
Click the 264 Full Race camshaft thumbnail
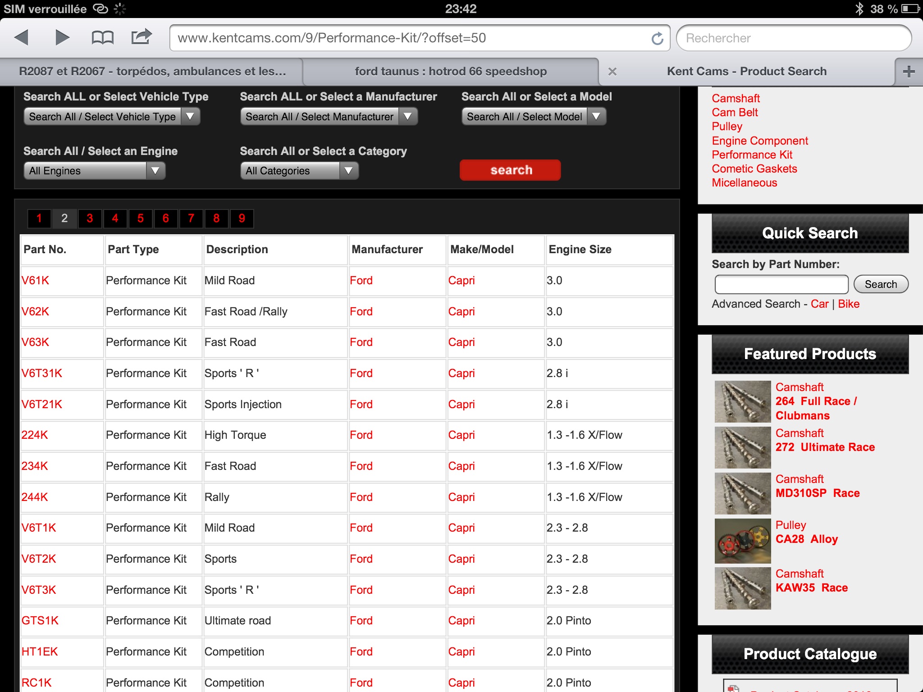pos(742,401)
